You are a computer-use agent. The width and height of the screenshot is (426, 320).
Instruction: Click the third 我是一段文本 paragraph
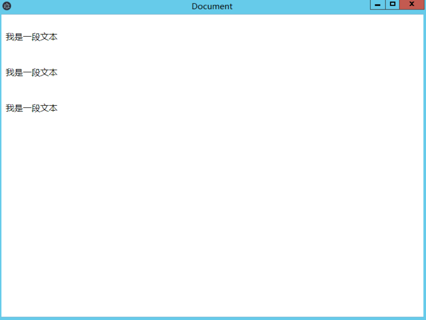(x=31, y=108)
